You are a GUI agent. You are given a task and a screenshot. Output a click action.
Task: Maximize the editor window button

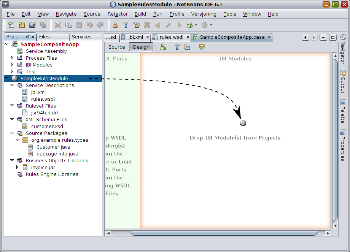point(333,37)
